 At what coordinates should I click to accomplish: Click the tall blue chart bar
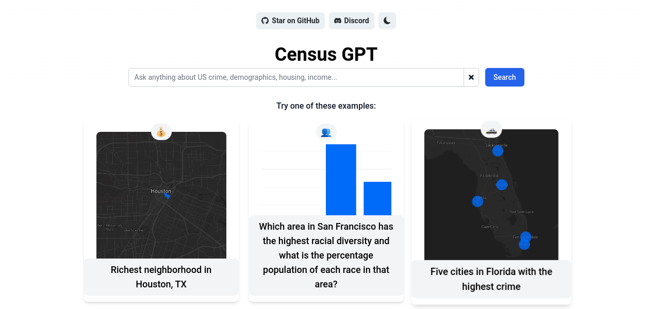341,179
